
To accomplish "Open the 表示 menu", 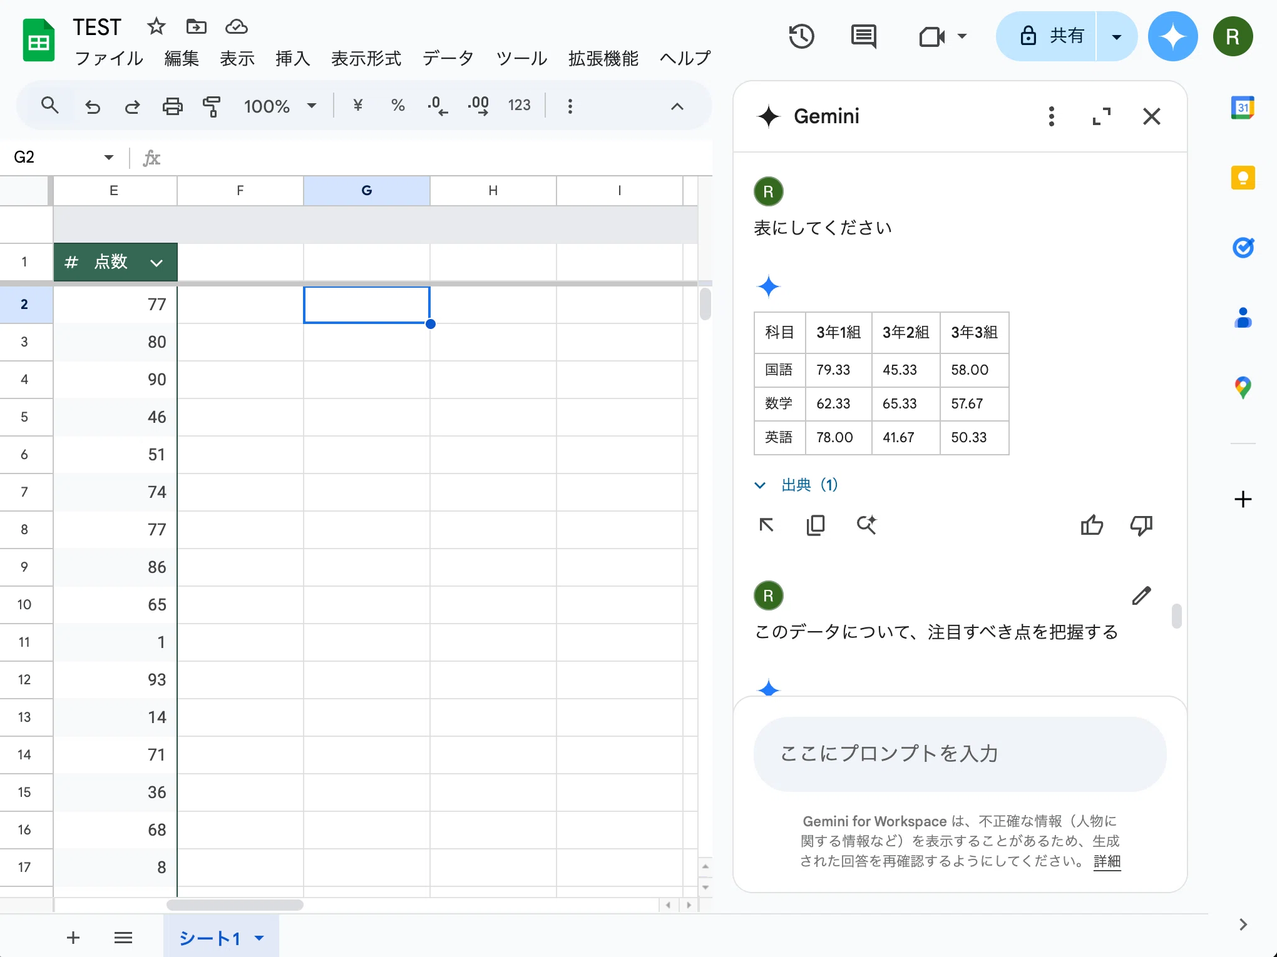I will click(x=237, y=58).
